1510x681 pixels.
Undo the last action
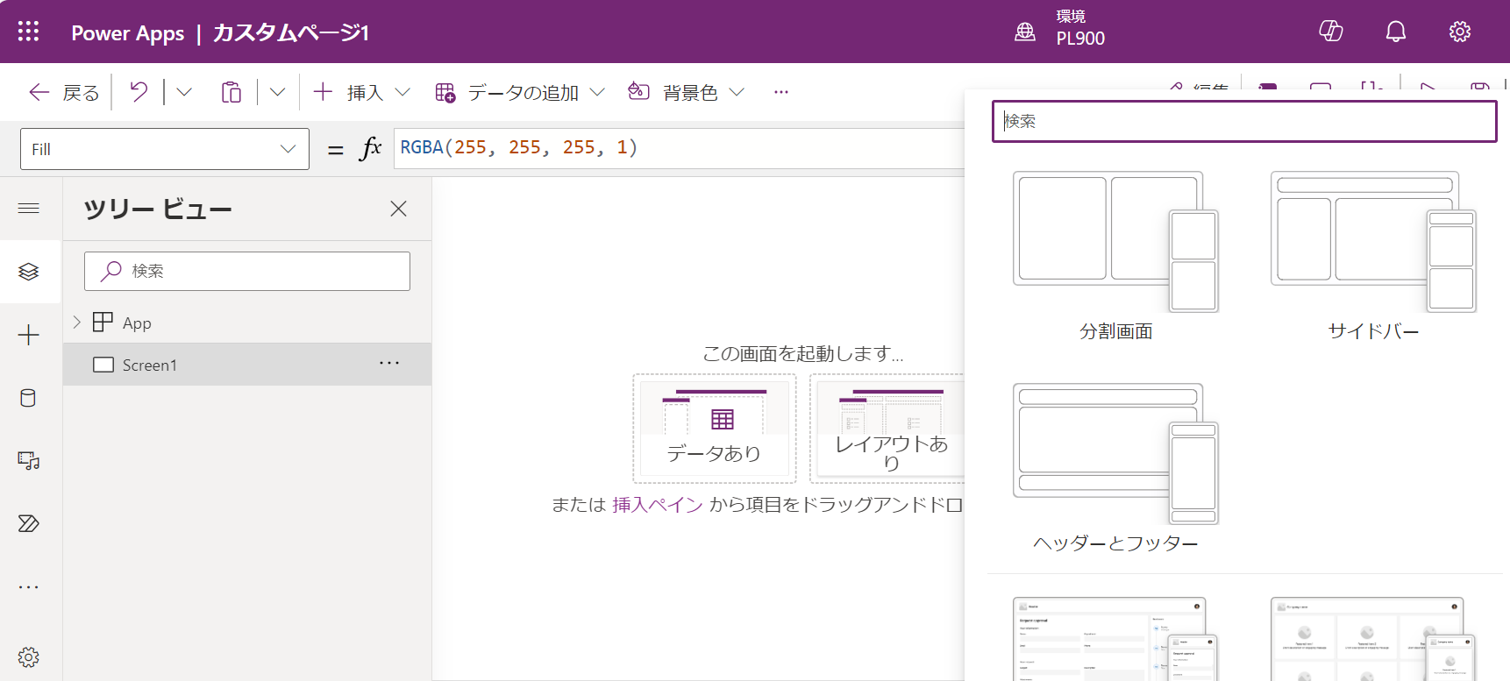tap(139, 91)
